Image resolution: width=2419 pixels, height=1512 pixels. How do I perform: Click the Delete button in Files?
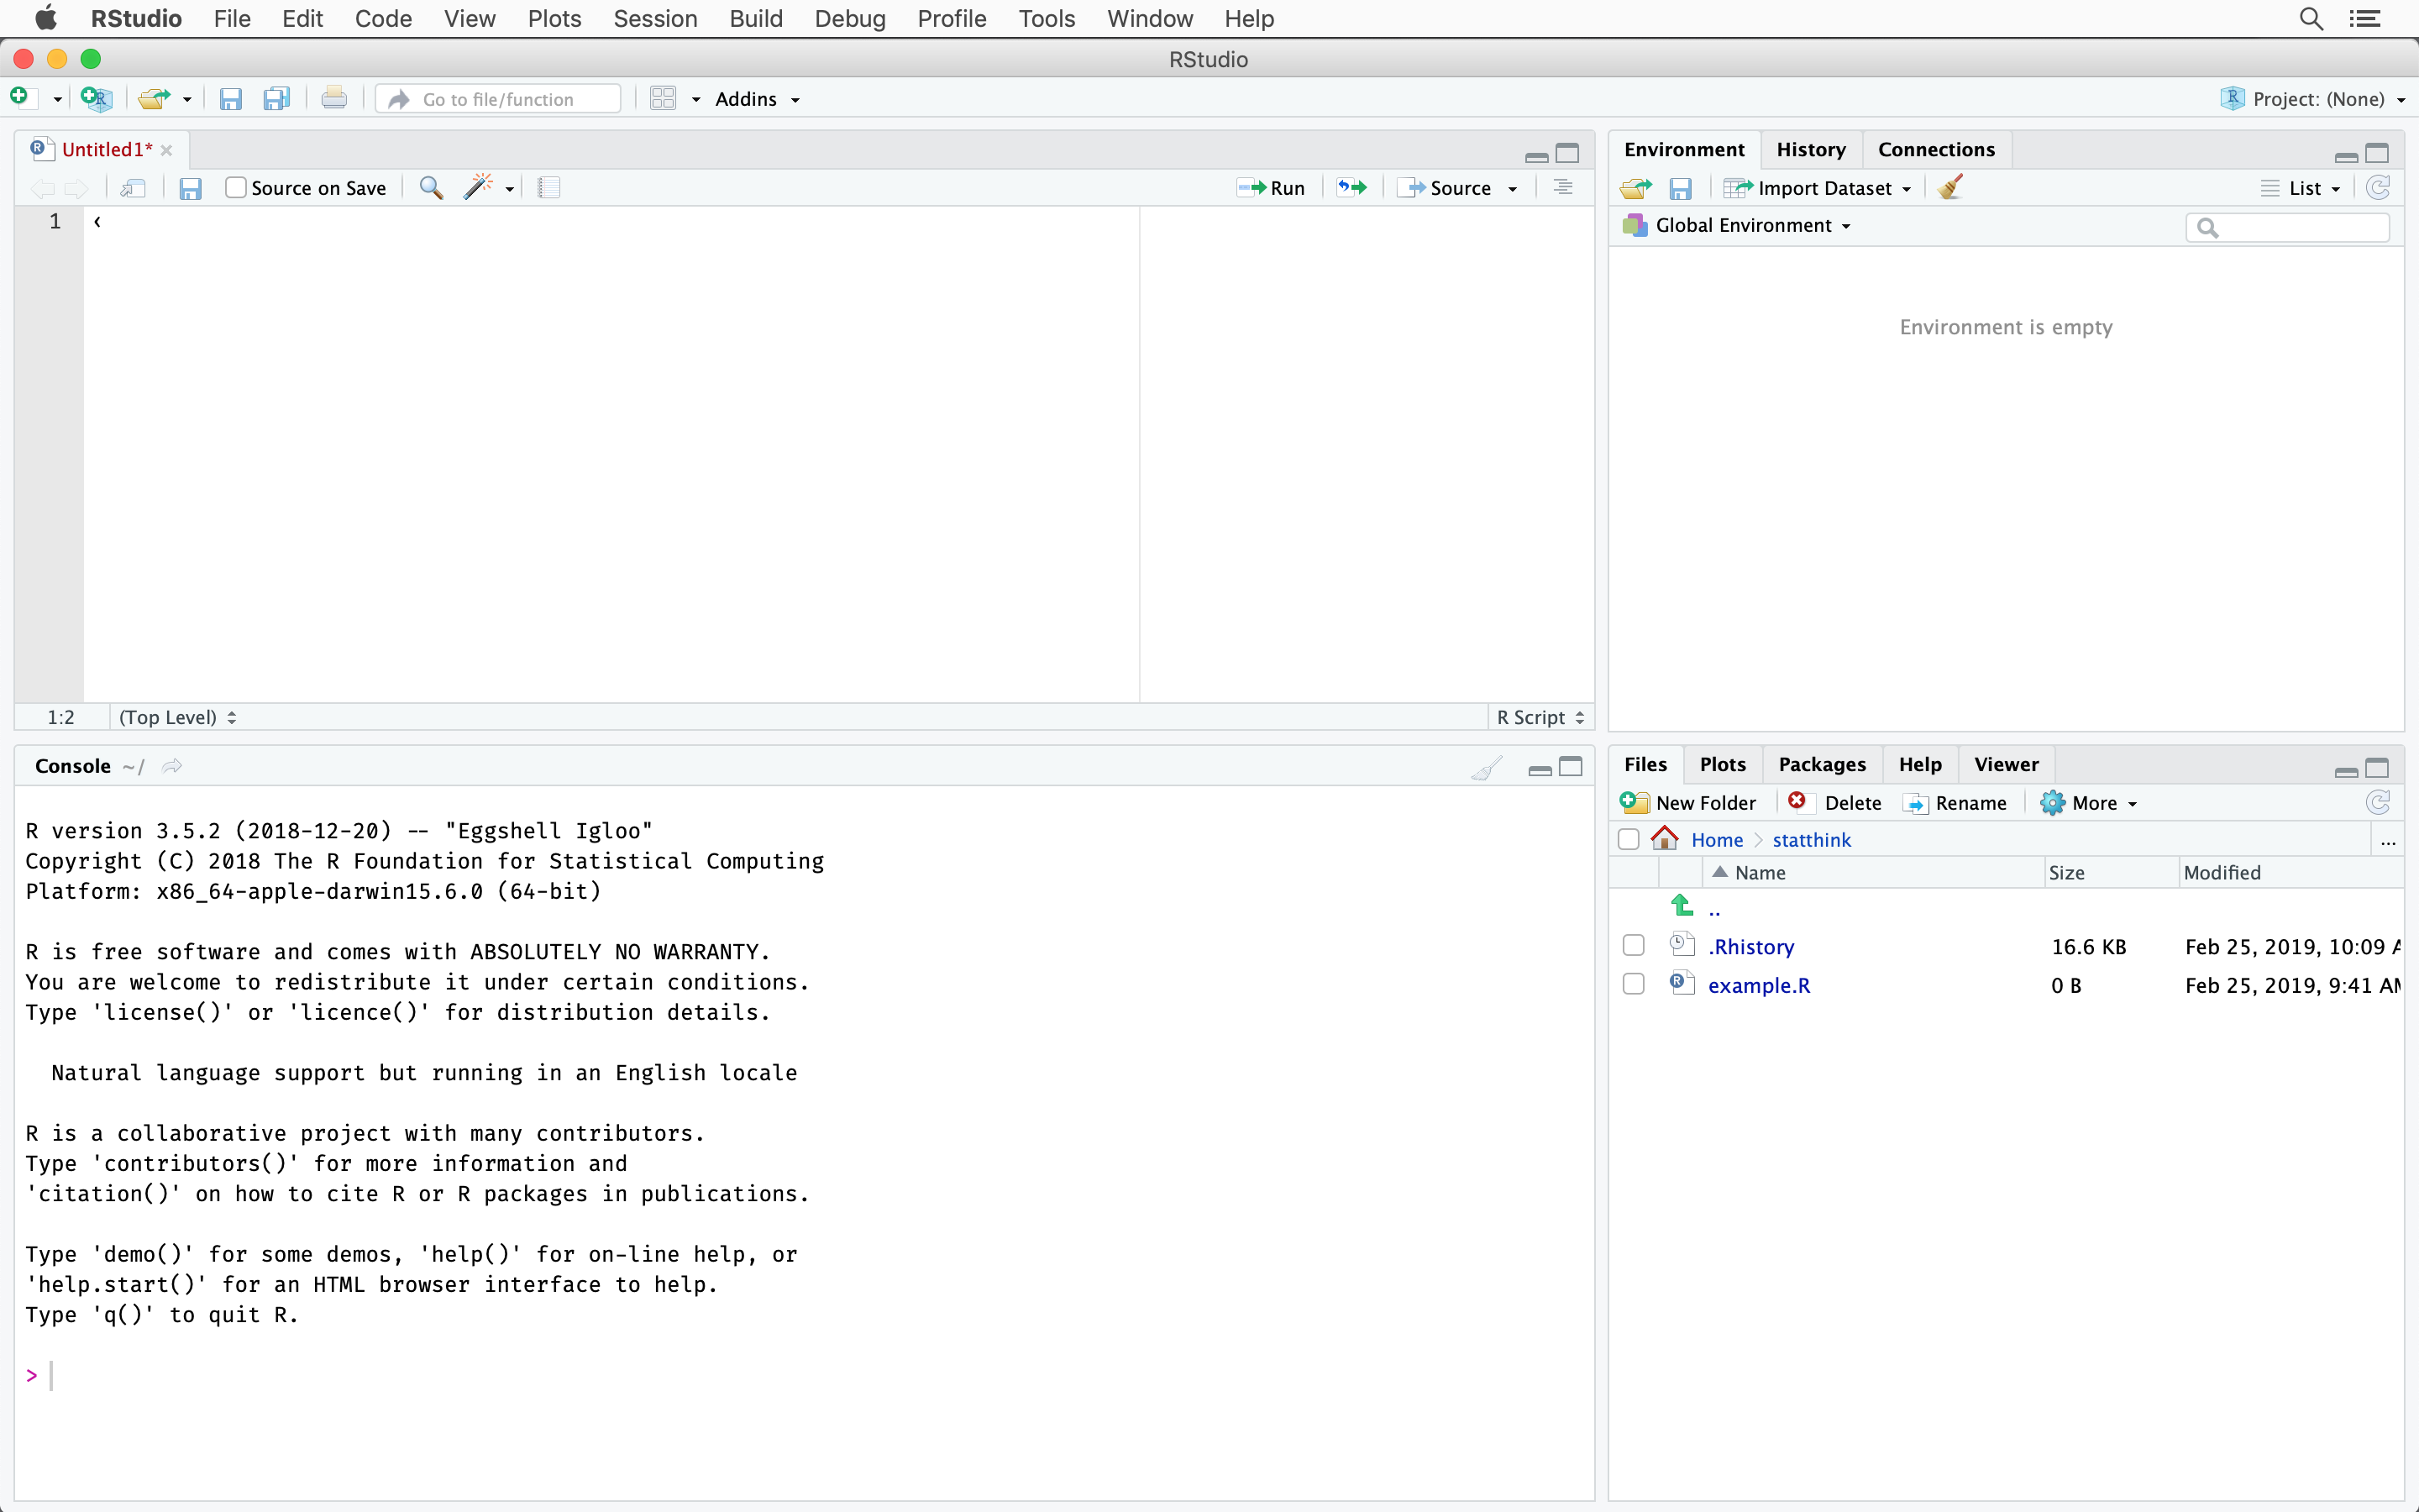point(1835,803)
